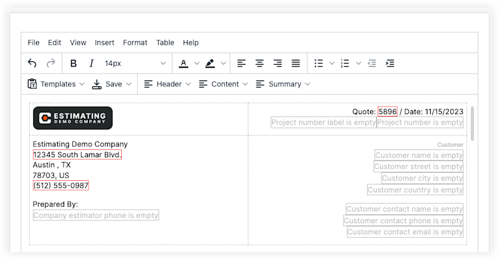
Task: Click the Project number label placeholder
Action: tap(324, 122)
